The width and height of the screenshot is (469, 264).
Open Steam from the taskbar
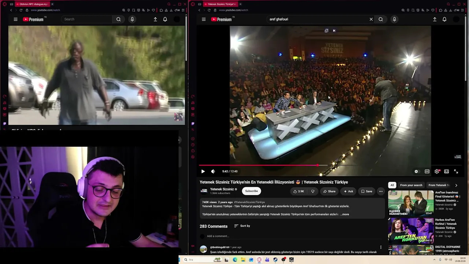pos(275,260)
